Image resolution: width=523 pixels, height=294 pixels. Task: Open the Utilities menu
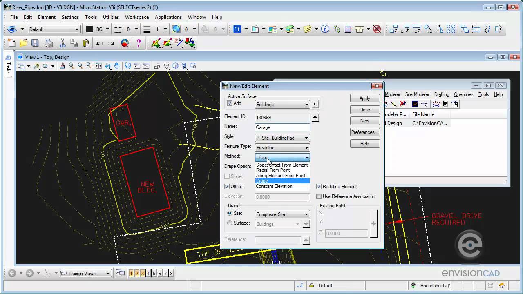[x=111, y=17]
